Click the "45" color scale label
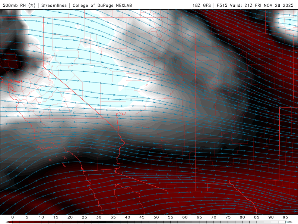298x224 pixels. (142, 217)
